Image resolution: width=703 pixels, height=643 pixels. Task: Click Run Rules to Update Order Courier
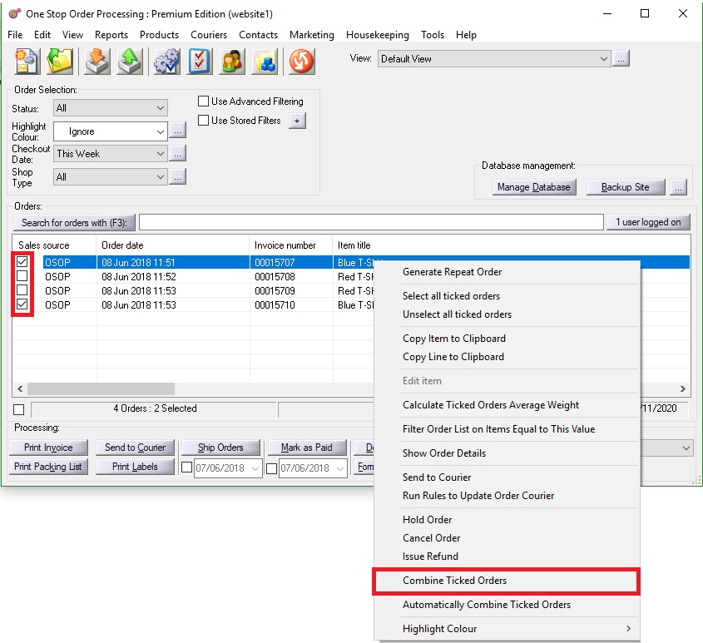click(x=507, y=496)
